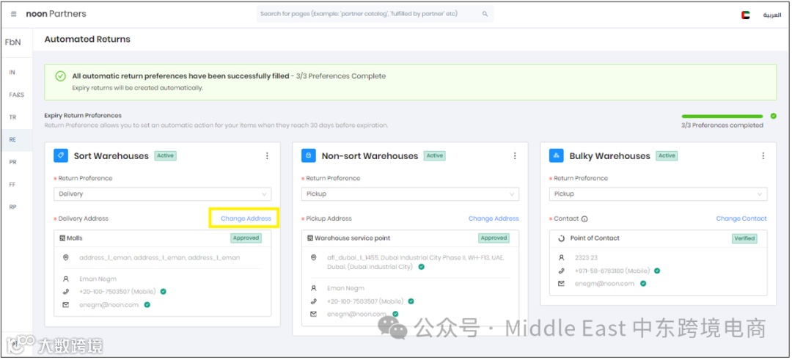Select the FbN sidebar section
The height and width of the screenshot is (360, 792).
coord(13,42)
